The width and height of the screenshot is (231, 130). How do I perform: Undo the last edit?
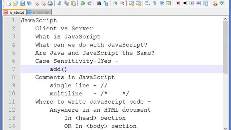(x=83, y=3)
